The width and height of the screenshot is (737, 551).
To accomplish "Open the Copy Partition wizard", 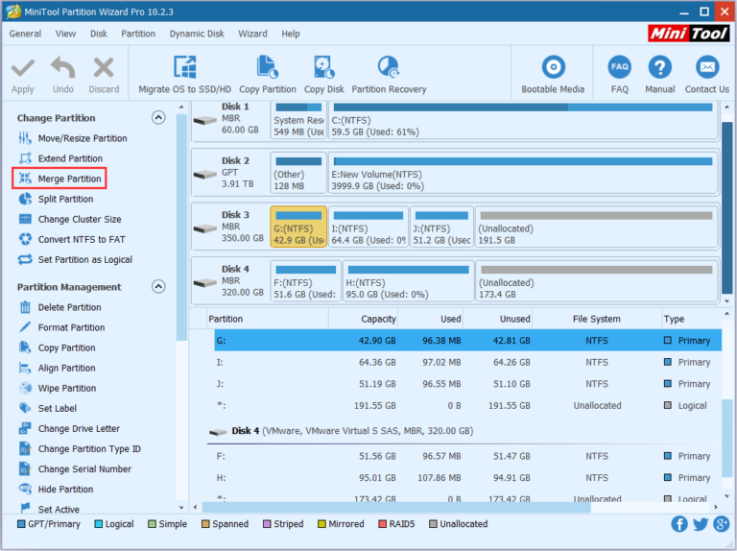I will coord(268,67).
